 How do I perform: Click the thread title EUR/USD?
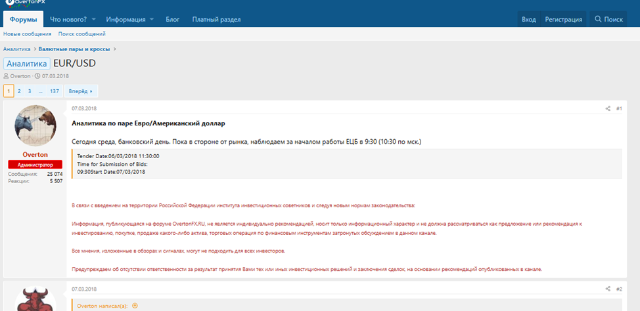click(x=75, y=64)
